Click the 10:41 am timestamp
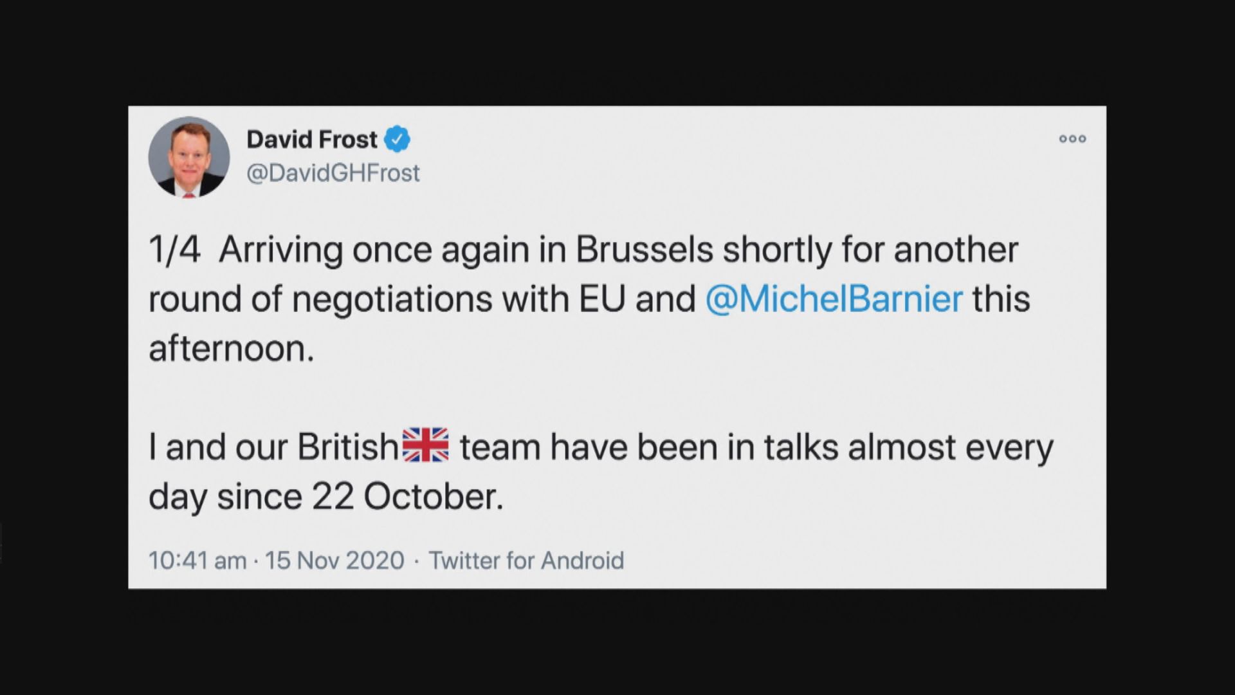Screen dimensions: 1235x695 pos(197,561)
